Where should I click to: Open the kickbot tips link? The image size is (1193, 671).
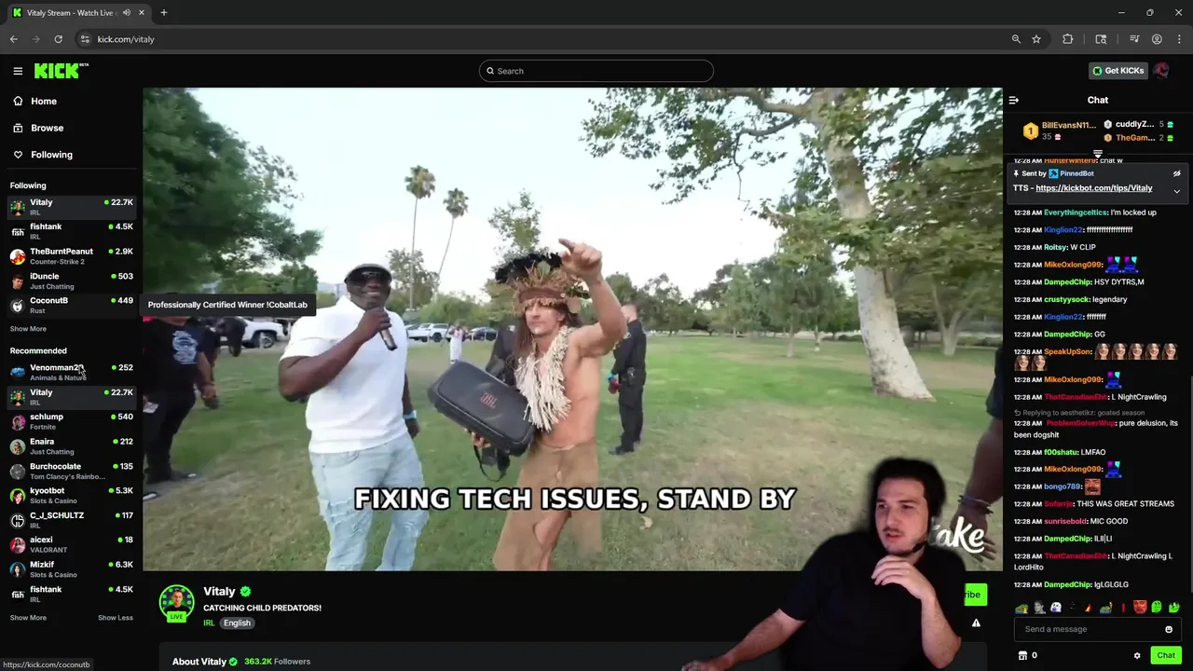point(1094,188)
